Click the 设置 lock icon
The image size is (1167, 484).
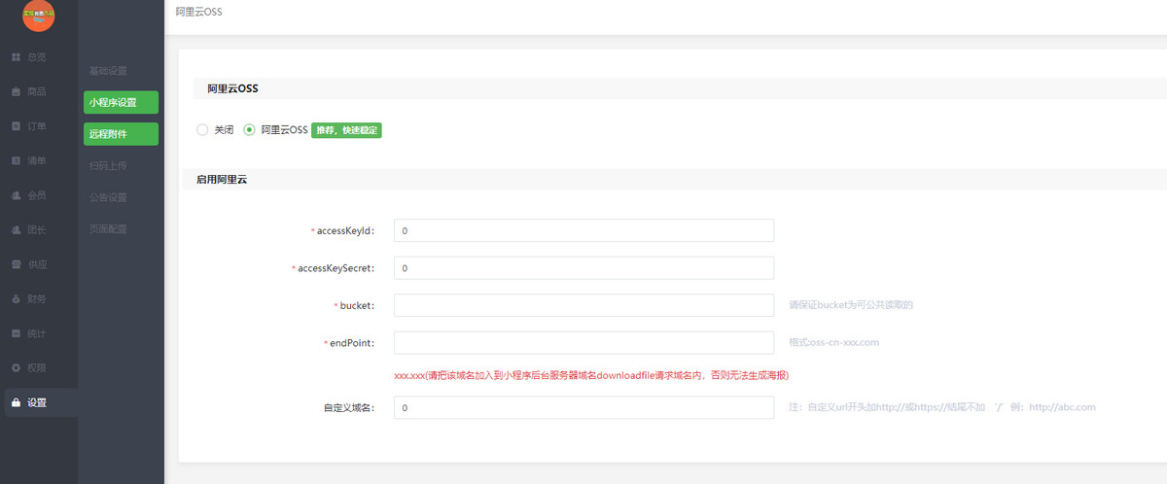(x=16, y=402)
